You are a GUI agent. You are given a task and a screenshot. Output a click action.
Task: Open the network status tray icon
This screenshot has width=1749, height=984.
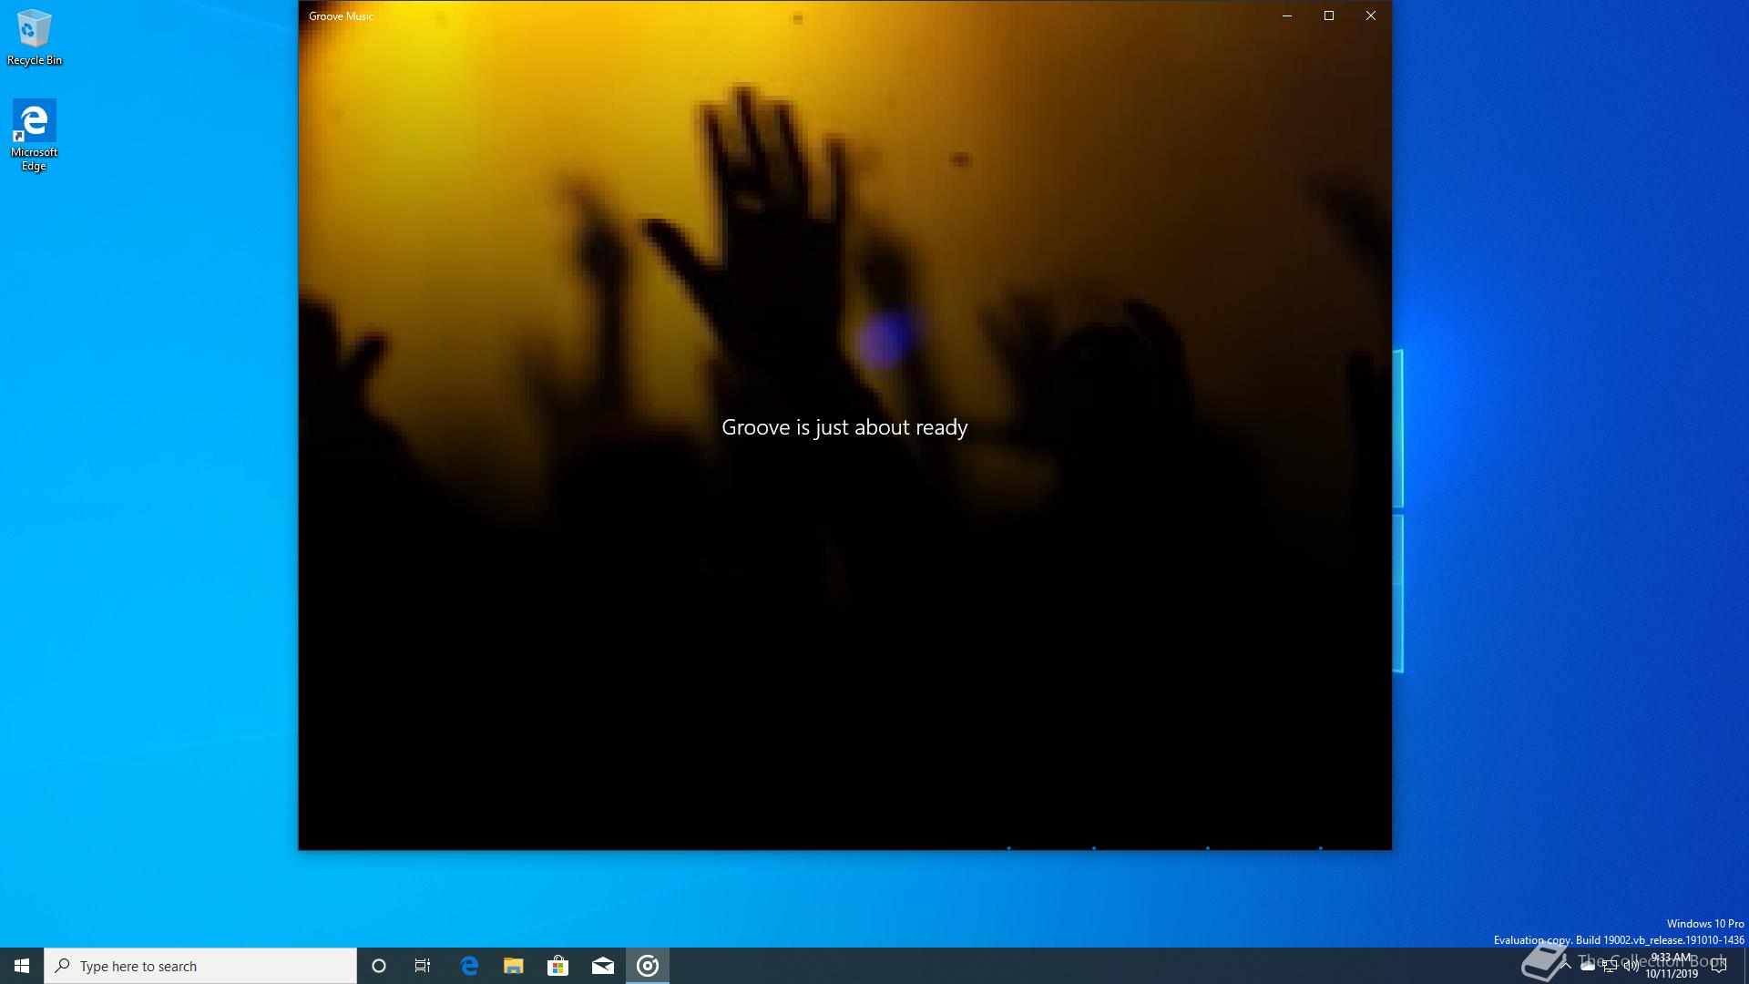tap(1610, 967)
